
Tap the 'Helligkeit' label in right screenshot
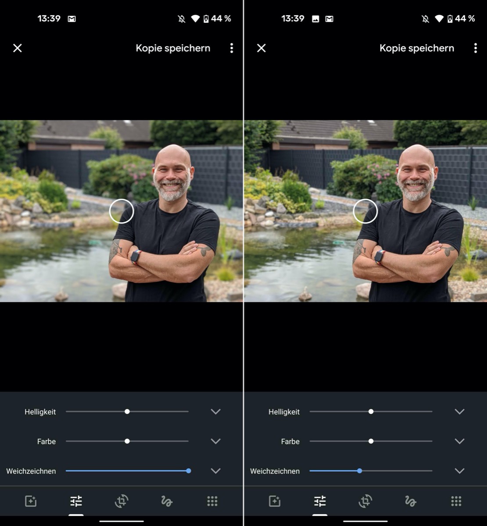coord(284,412)
